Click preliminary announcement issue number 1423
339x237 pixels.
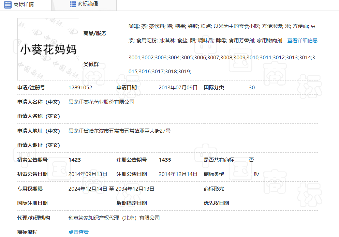(x=75, y=160)
